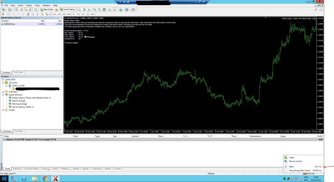Open the Indicators list dropdown

point(121,9)
